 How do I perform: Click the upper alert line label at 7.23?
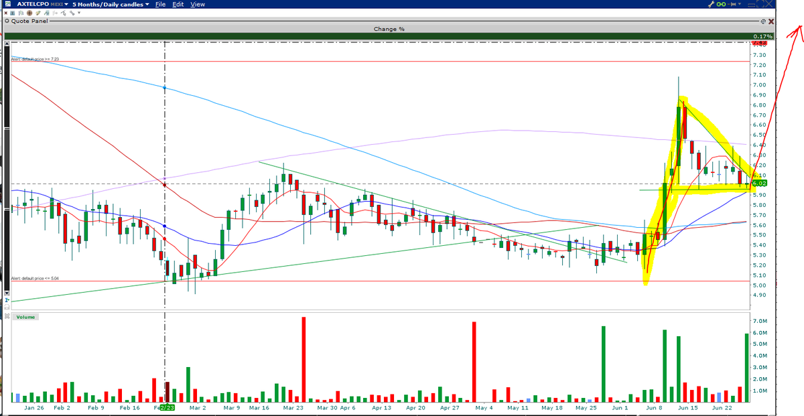pos(35,59)
